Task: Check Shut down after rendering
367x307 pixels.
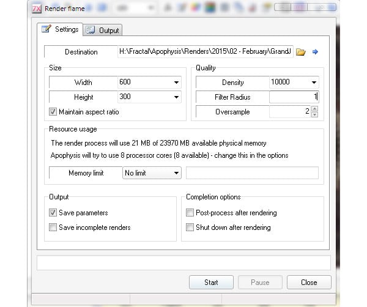Action: 190,227
